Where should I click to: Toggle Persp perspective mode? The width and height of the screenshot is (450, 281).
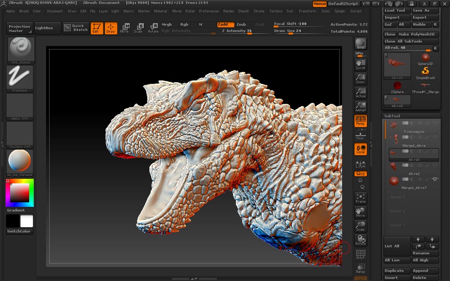[x=360, y=120]
